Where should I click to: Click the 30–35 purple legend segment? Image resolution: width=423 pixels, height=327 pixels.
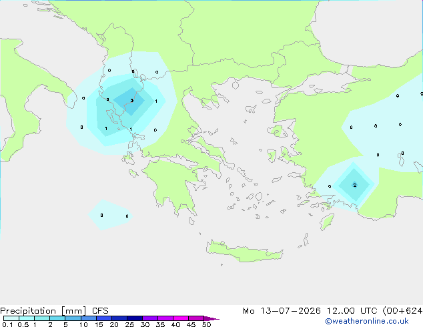click(150, 318)
